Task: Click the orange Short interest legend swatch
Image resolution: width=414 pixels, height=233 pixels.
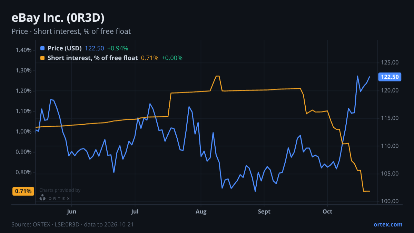Action: [x=42, y=58]
